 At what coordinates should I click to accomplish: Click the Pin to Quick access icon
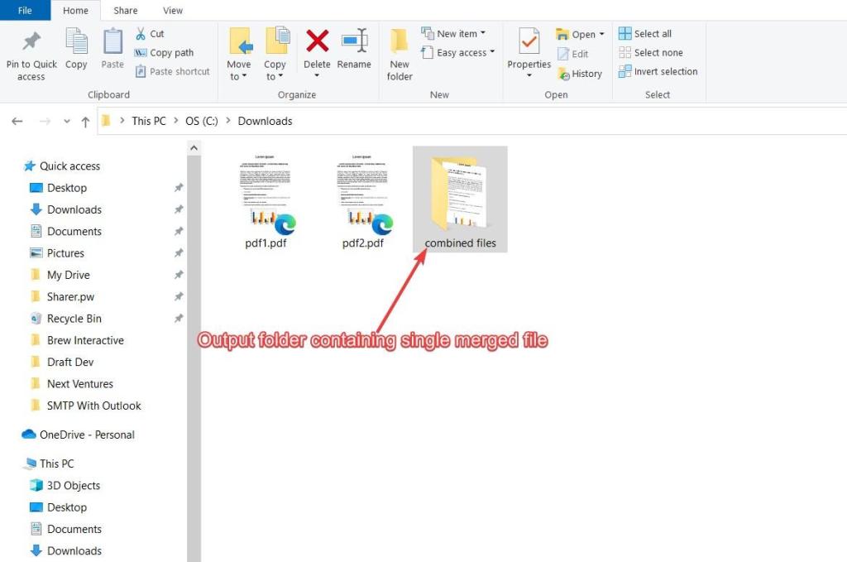[x=31, y=41]
